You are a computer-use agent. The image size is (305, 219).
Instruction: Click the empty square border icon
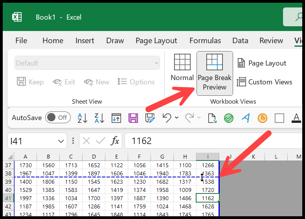point(279,118)
